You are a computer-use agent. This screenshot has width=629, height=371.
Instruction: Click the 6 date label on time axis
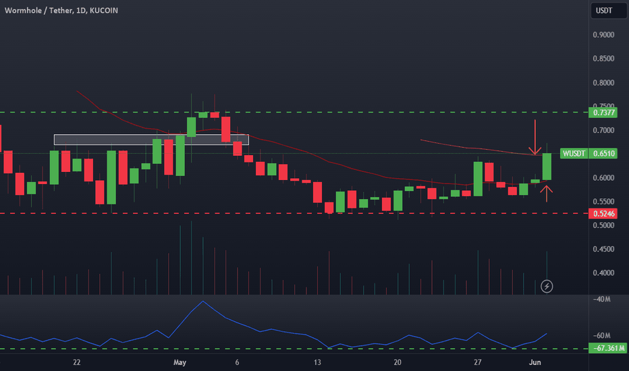tap(237, 362)
